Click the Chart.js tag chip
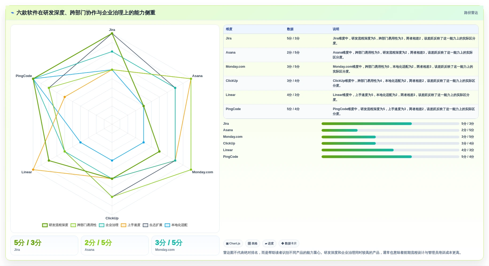This screenshot has width=489, height=266. tap(233, 244)
